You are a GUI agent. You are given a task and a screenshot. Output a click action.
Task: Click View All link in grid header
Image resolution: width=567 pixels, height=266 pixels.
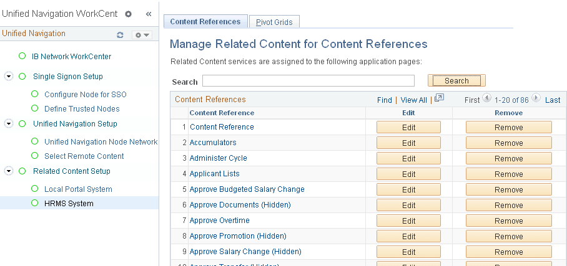coord(413,100)
